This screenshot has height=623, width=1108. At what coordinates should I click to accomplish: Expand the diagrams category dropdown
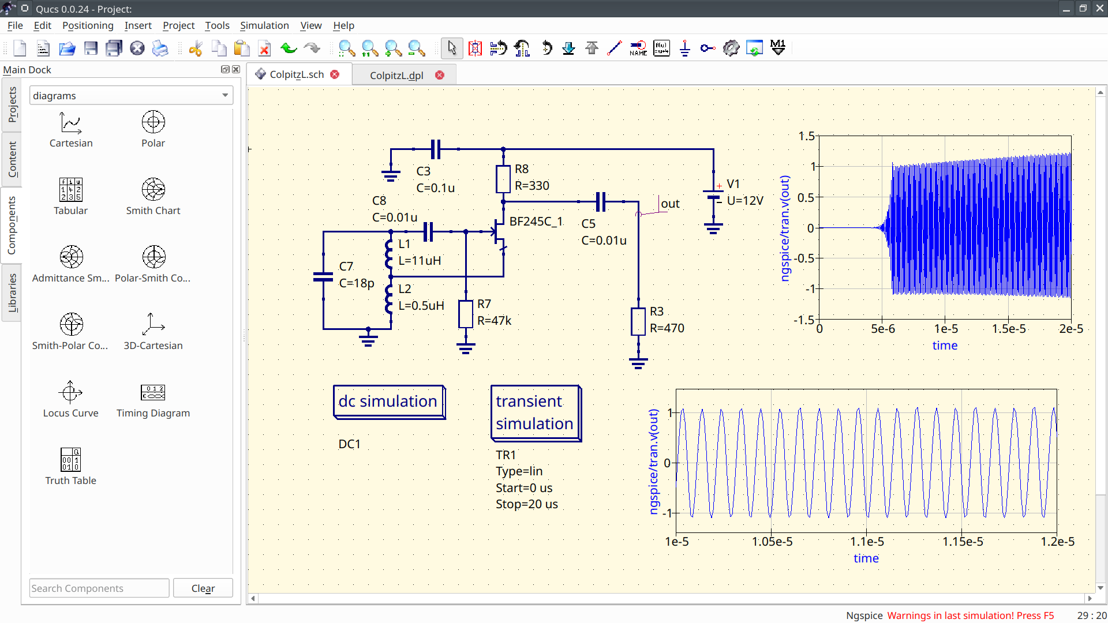[x=225, y=95]
